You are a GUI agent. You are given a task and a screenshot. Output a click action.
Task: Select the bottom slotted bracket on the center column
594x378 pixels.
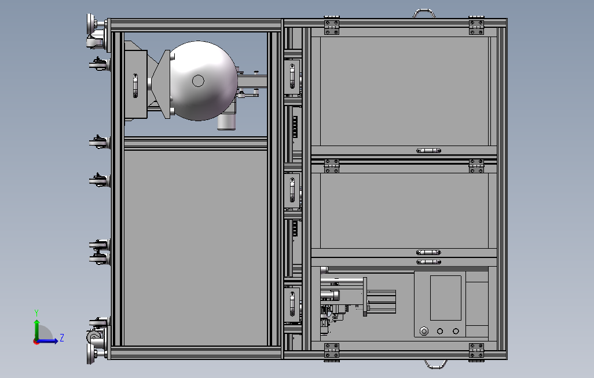[x=292, y=304]
